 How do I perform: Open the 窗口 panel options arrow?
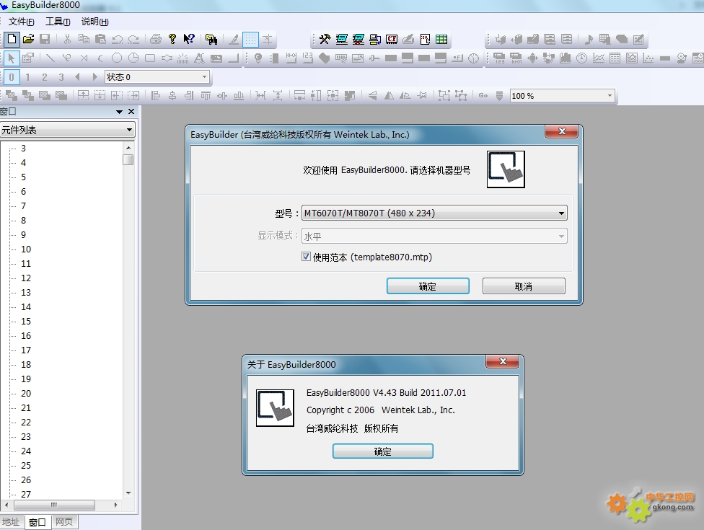click(119, 112)
